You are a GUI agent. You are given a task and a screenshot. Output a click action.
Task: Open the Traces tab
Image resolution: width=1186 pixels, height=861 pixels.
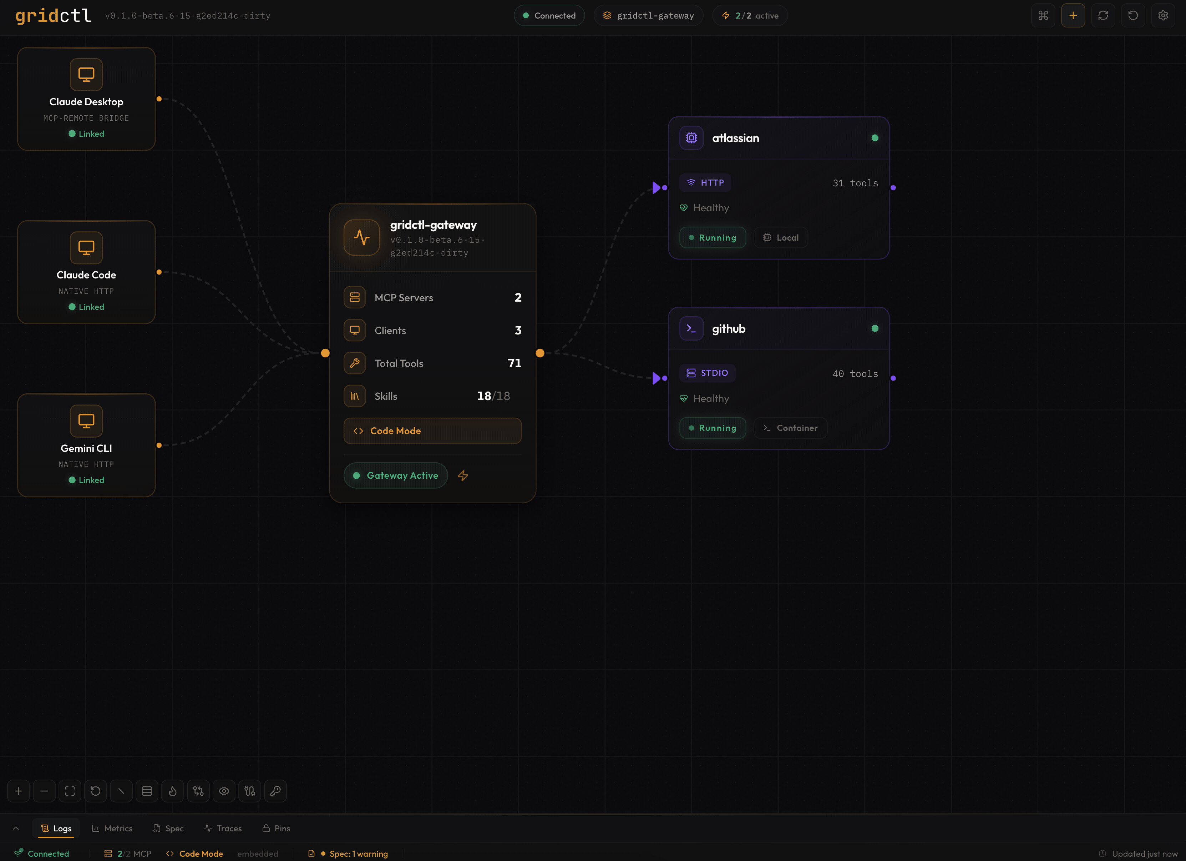point(223,828)
